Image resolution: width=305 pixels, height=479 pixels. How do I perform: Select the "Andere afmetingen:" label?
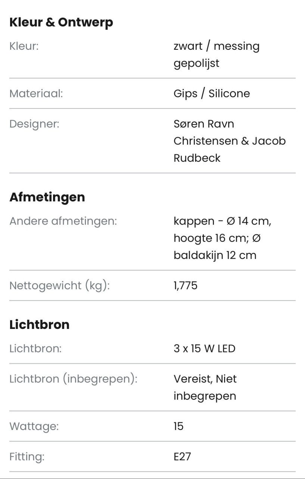point(63,221)
